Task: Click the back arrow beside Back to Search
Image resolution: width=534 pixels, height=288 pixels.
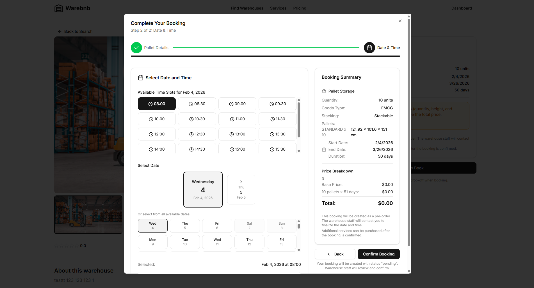Action: [60, 31]
